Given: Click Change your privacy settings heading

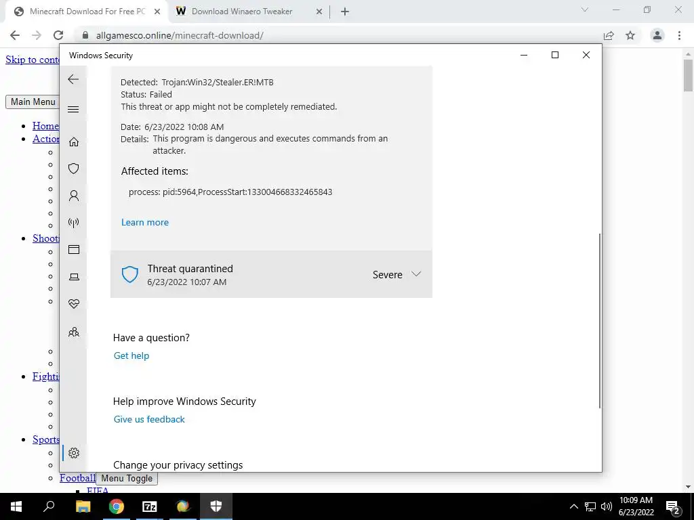Looking at the screenshot, I should click(178, 465).
